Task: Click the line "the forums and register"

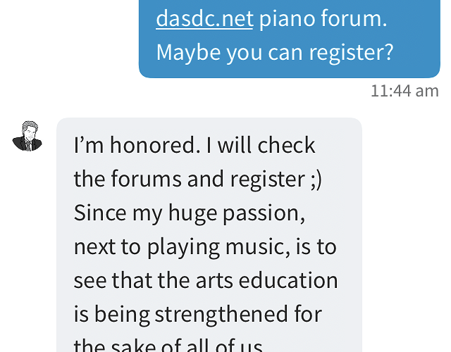Action: pyautogui.click(x=189, y=180)
